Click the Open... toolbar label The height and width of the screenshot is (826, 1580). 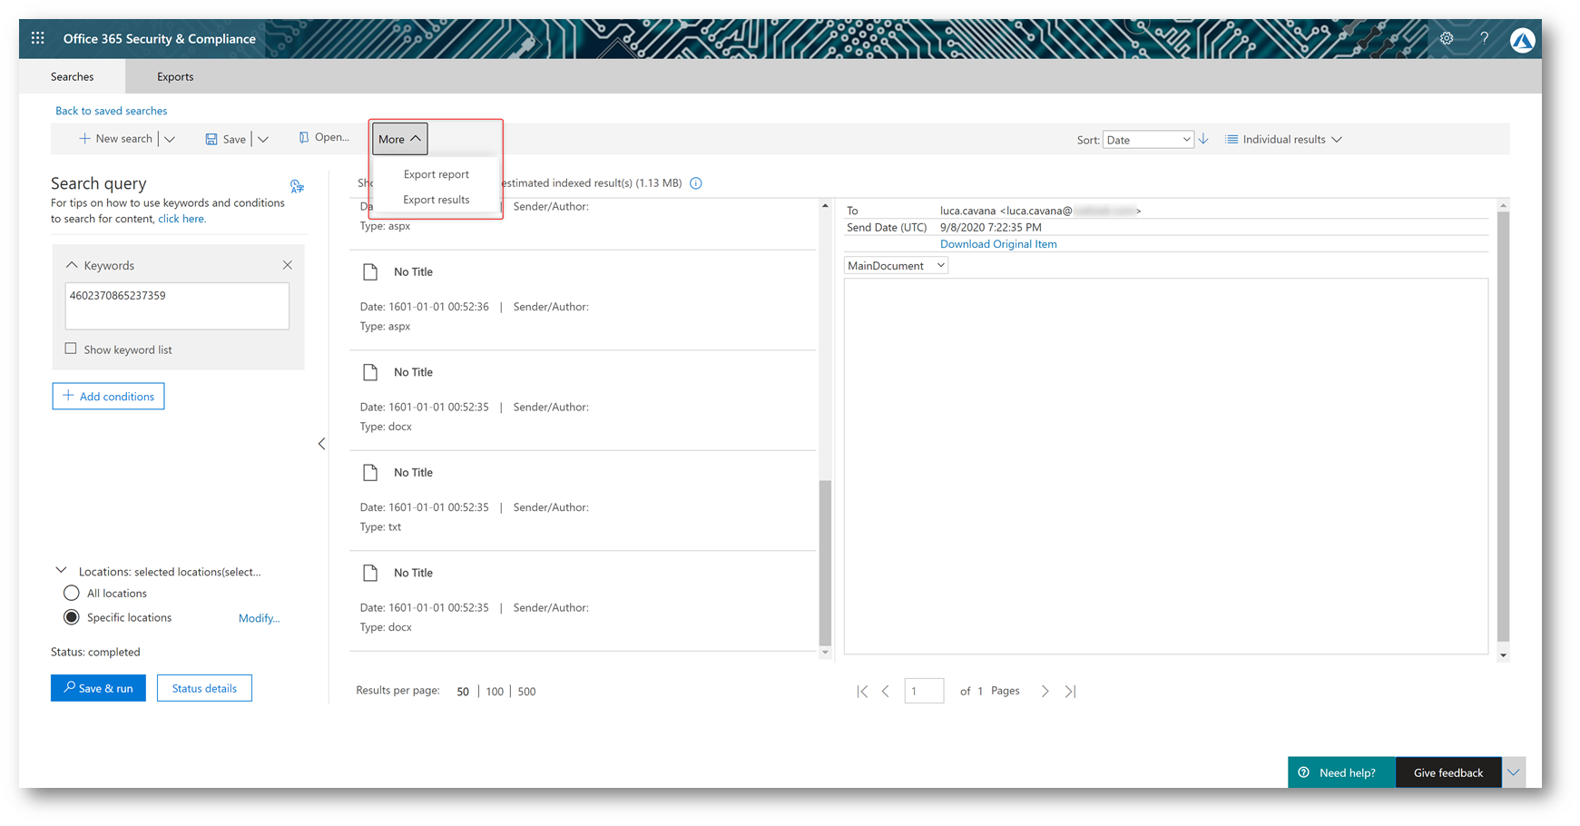coord(332,137)
